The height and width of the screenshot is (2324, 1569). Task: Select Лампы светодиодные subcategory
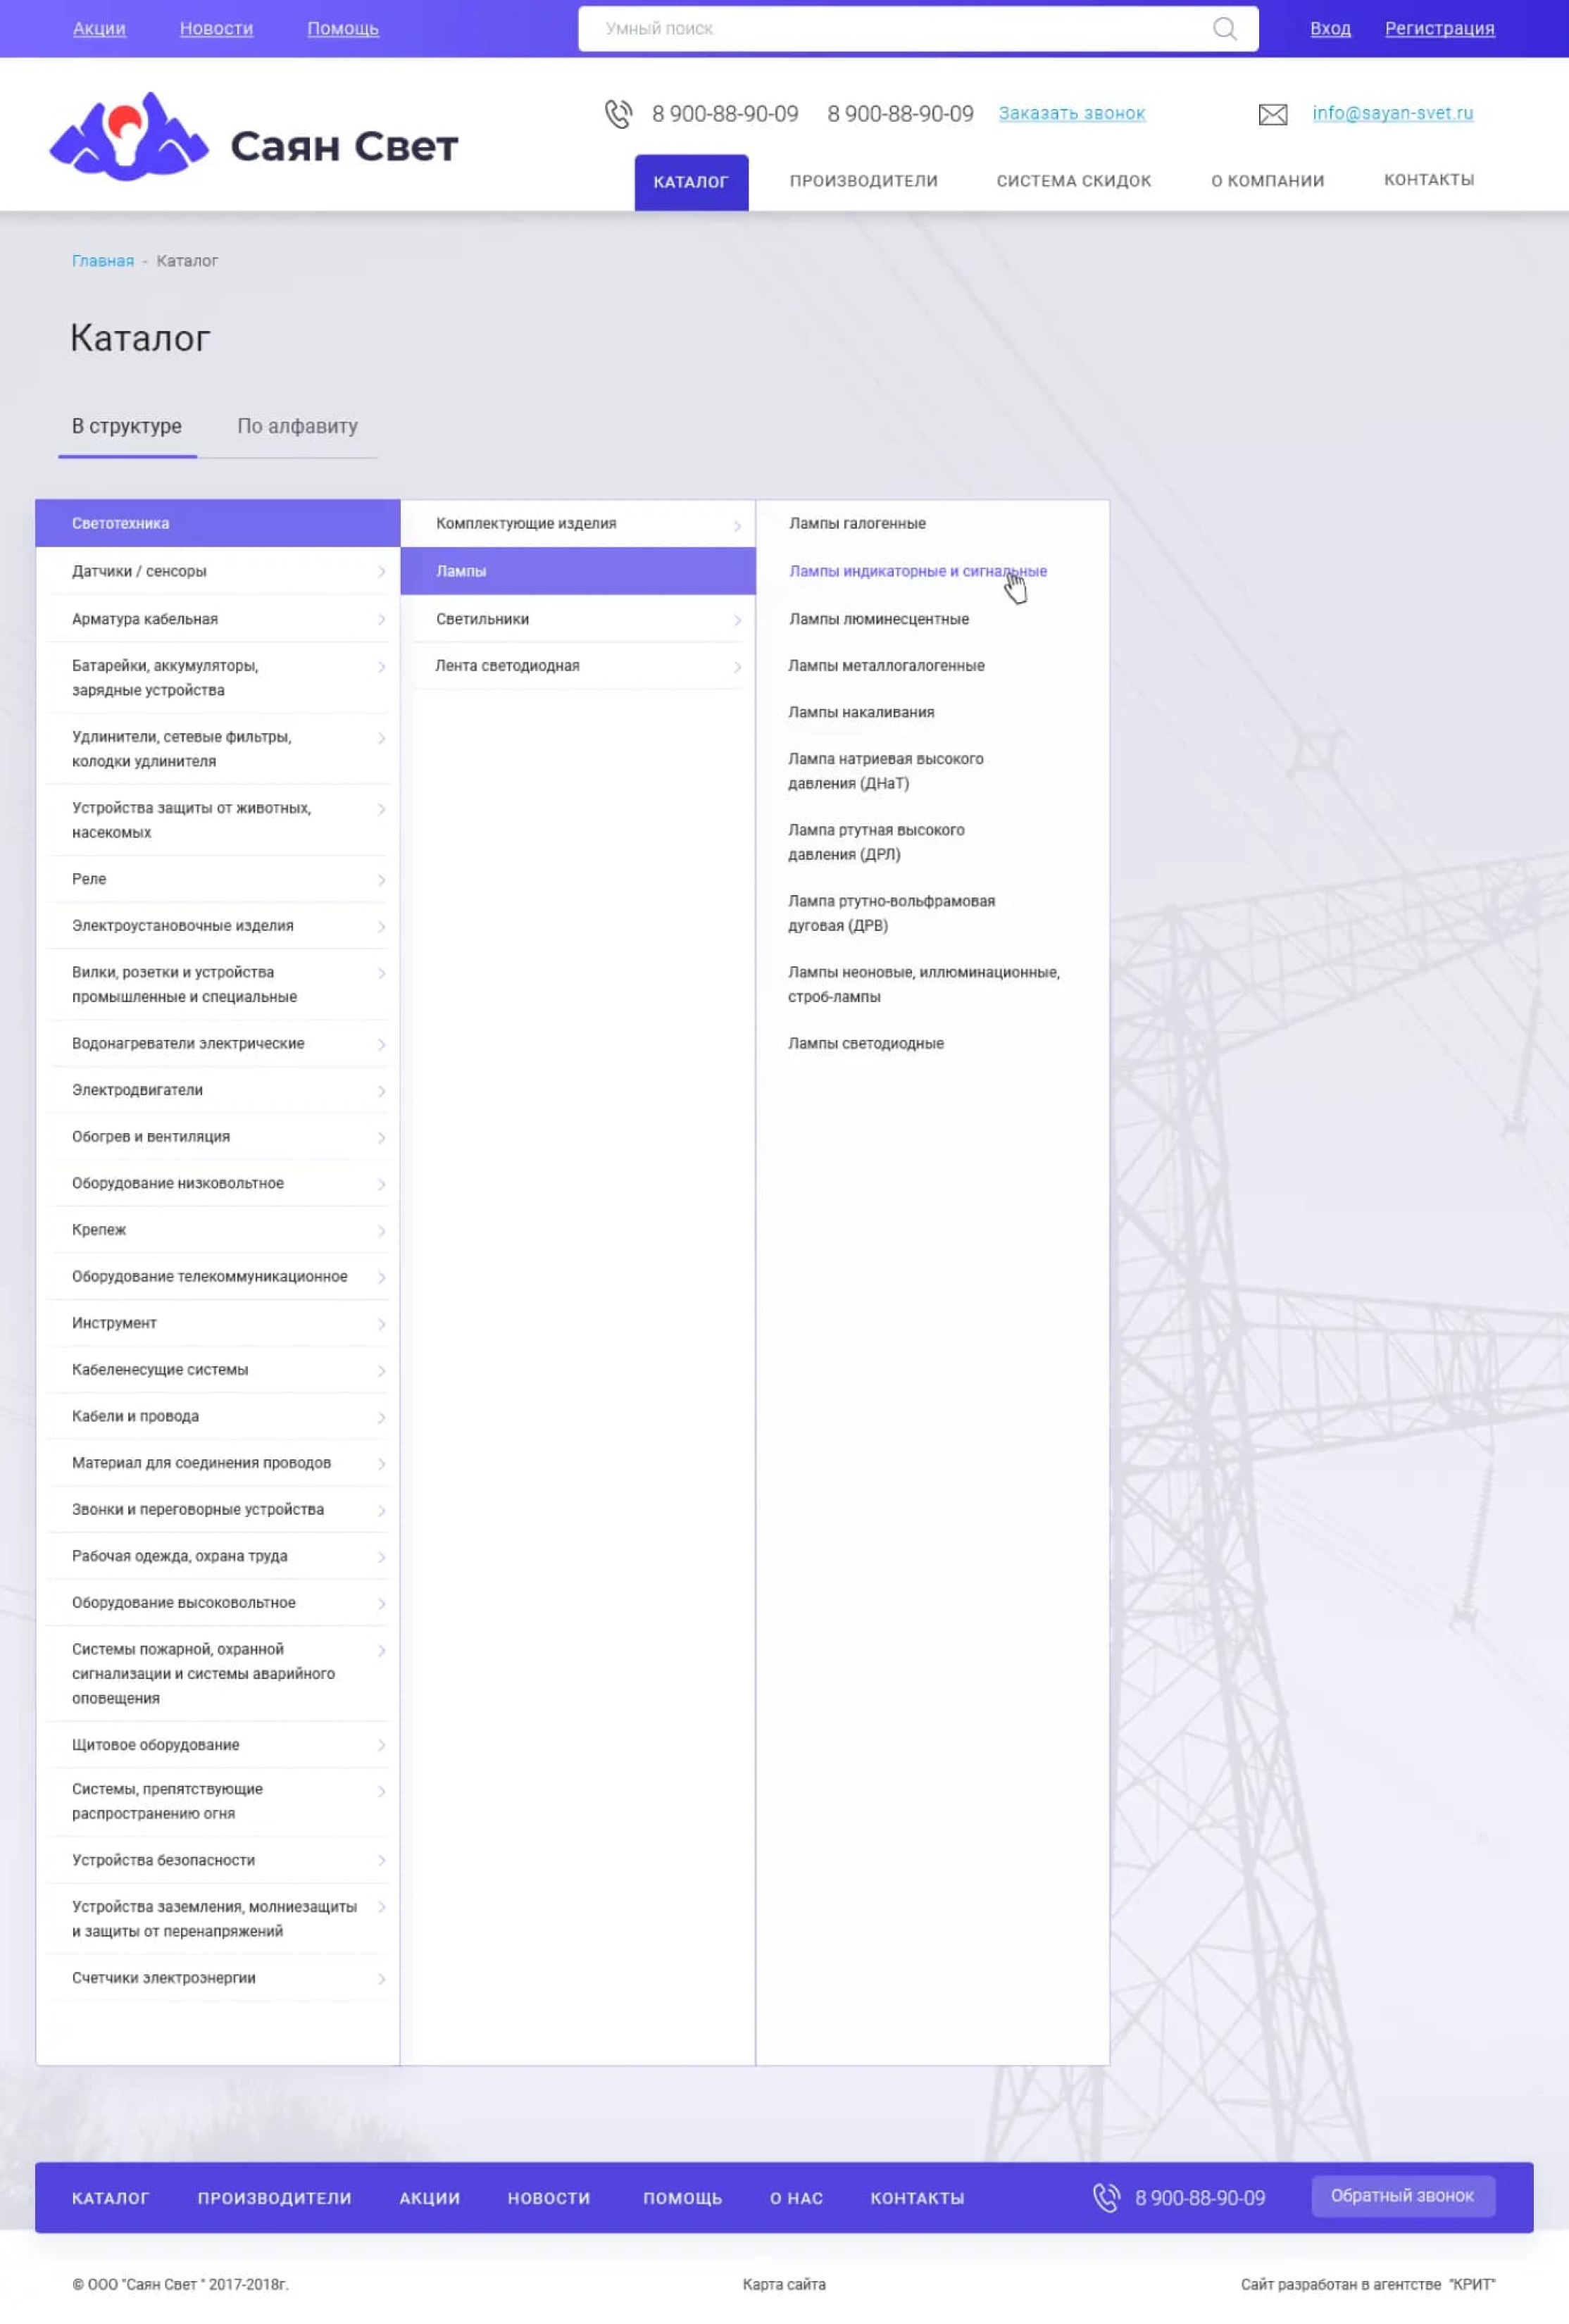(865, 1043)
